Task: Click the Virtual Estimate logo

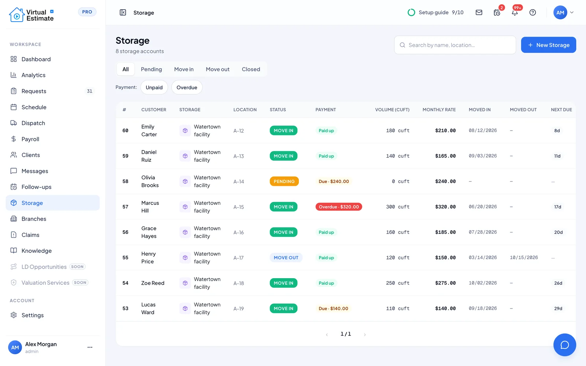Action: tap(31, 15)
